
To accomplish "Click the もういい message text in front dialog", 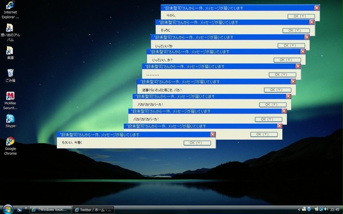I will tap(72, 142).
